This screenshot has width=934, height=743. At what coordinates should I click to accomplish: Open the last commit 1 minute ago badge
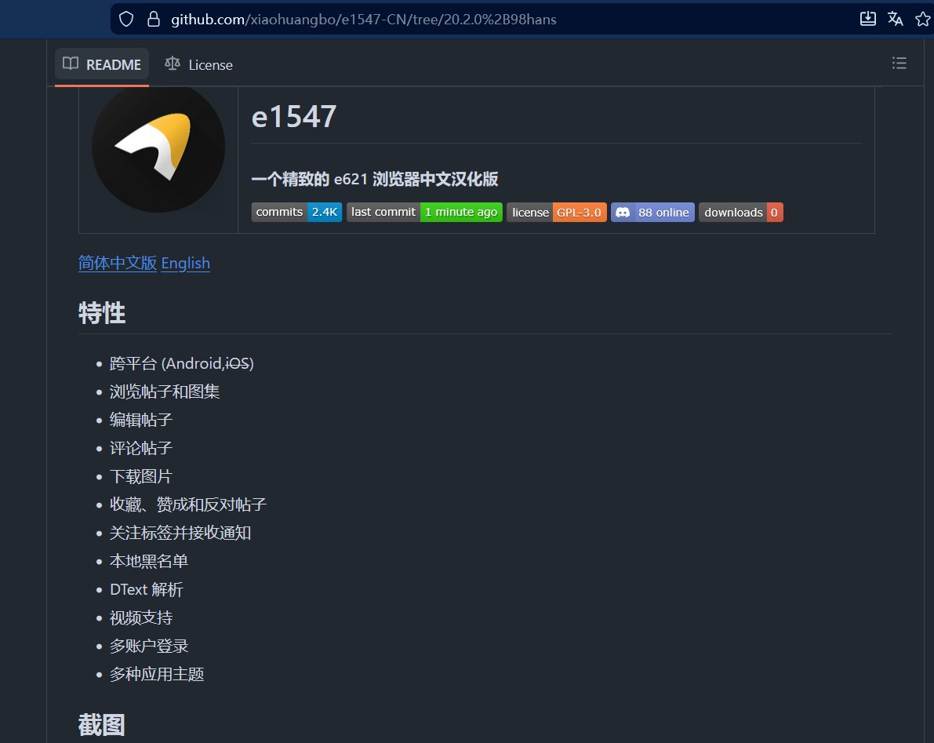(425, 212)
